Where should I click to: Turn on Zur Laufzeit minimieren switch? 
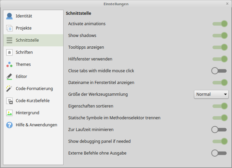click(219, 130)
